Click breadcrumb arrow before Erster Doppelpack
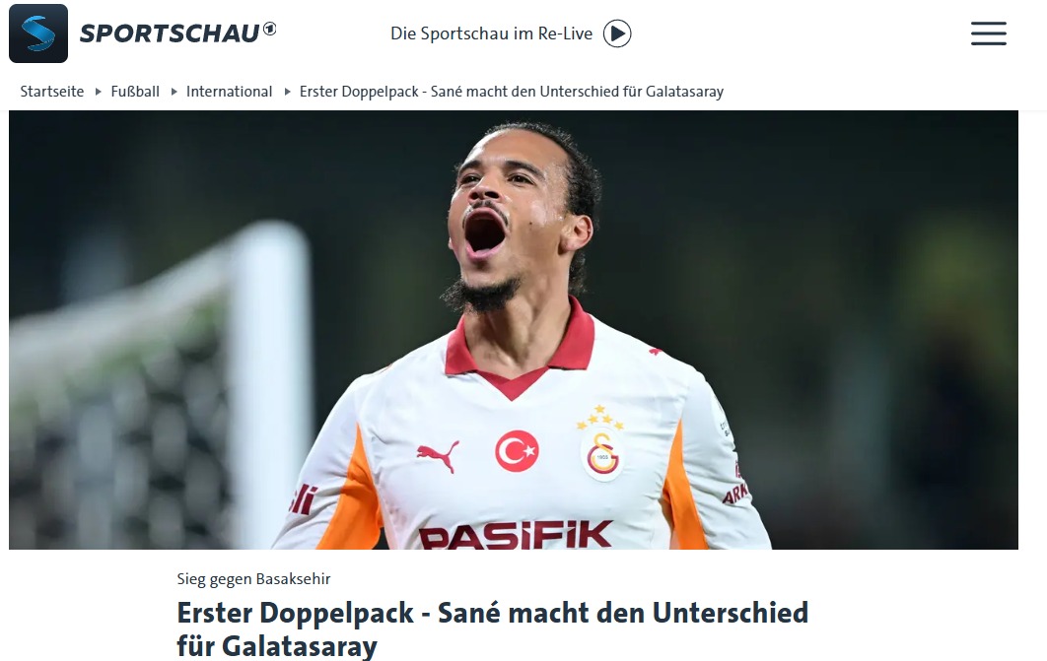1047x661 pixels. [287, 92]
